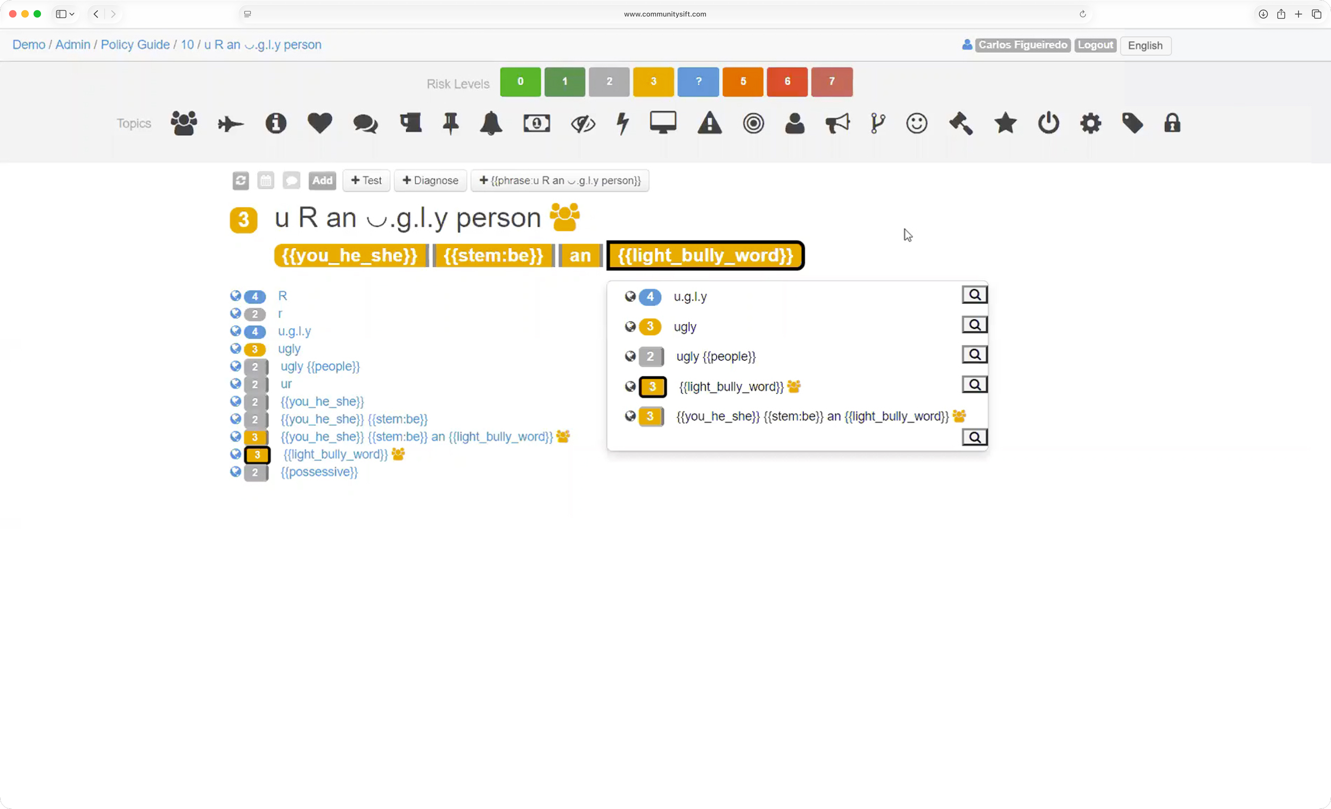Select the megaphone topic icon
Screen dimensions: 1331x809
[837, 123]
